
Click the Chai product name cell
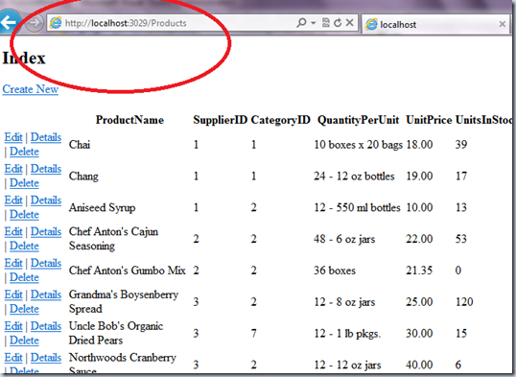80,145
